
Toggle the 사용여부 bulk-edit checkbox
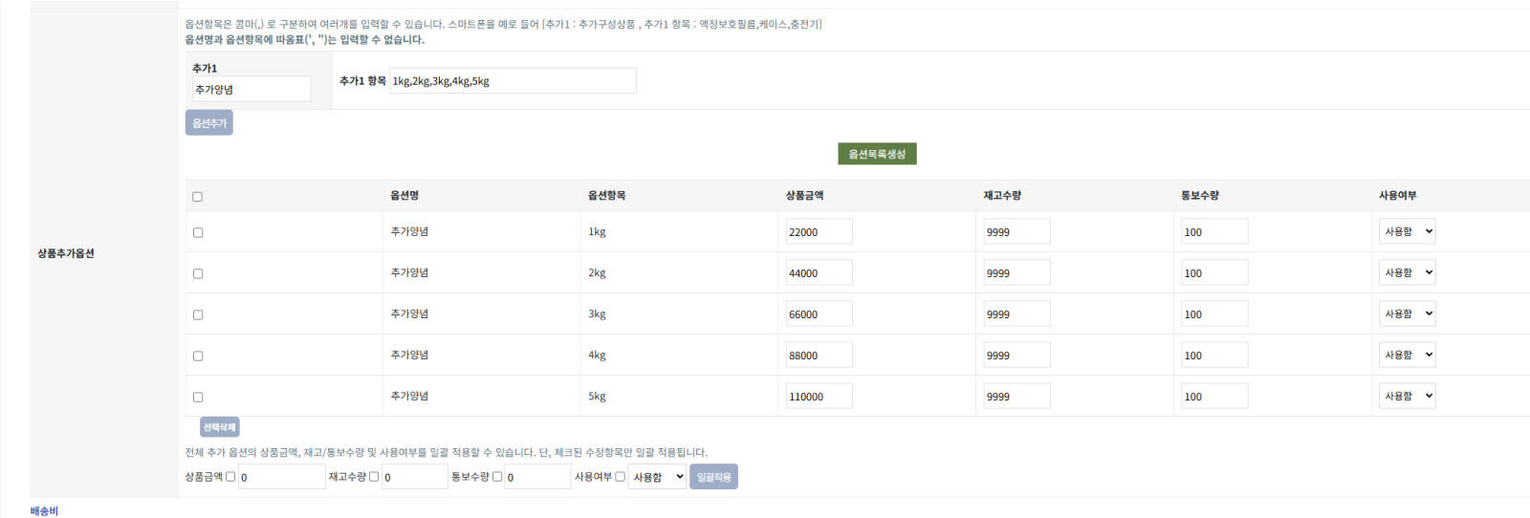pos(620,476)
